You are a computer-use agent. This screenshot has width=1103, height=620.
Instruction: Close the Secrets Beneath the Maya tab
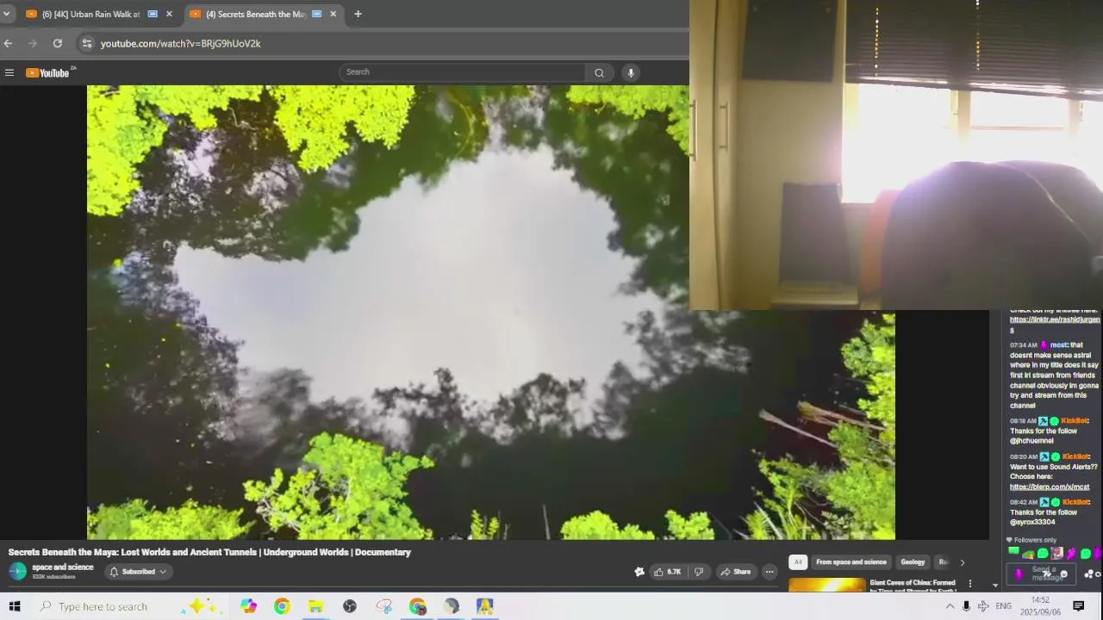point(333,14)
